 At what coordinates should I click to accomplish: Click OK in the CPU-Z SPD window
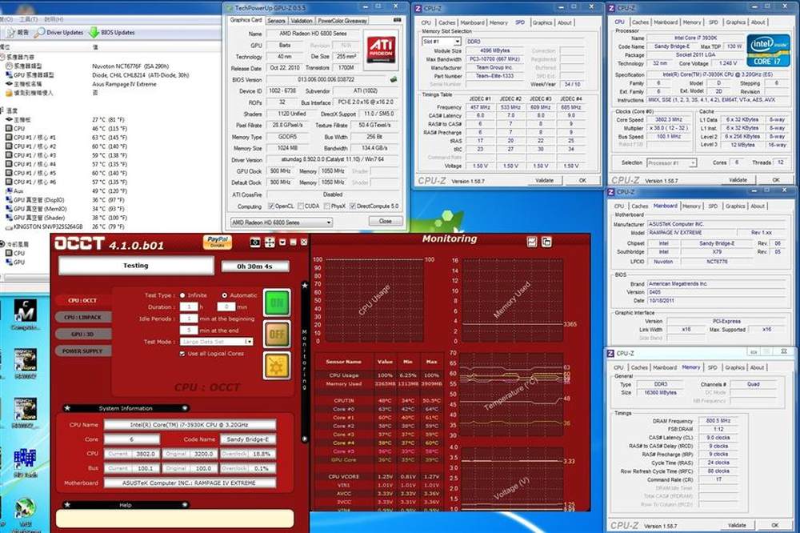582,181
